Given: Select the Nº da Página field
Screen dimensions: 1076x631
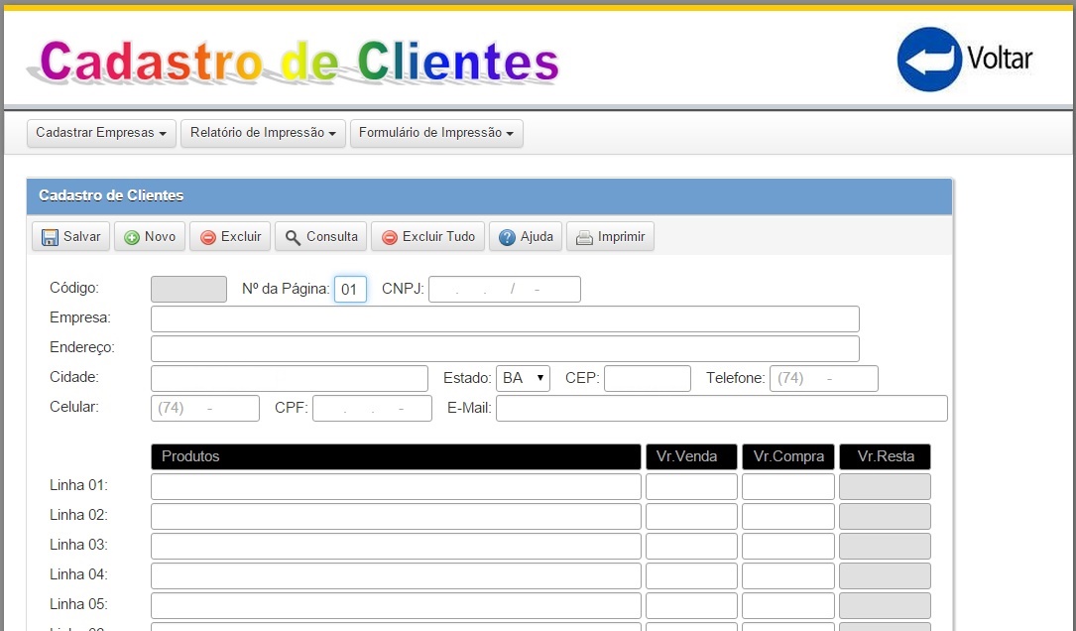Looking at the screenshot, I should coord(350,290).
